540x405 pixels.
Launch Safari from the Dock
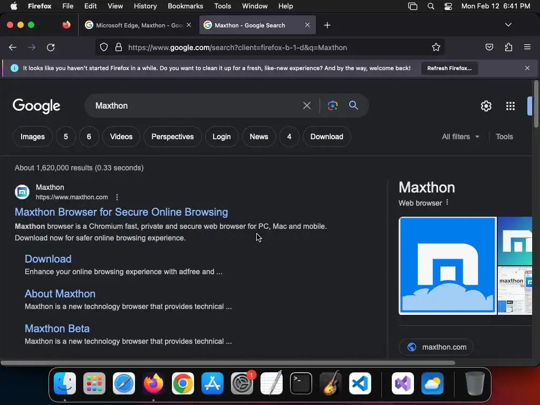[124, 383]
